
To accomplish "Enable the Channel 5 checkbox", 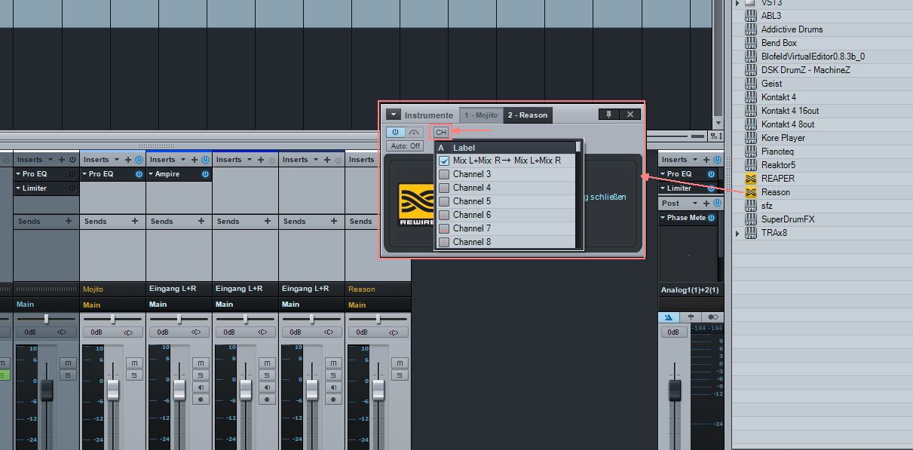I will [x=444, y=201].
